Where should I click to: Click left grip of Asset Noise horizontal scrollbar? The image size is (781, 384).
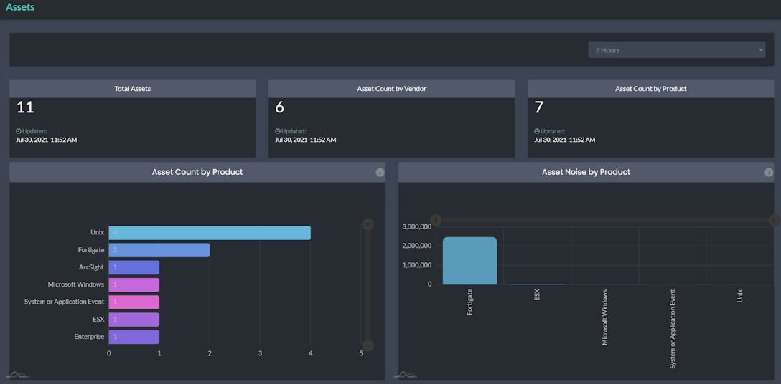[x=436, y=220]
